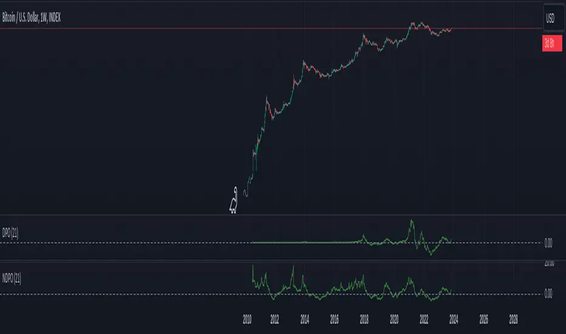
Task: Click the DPO pane 0.00 scale value
Action: 548,244
